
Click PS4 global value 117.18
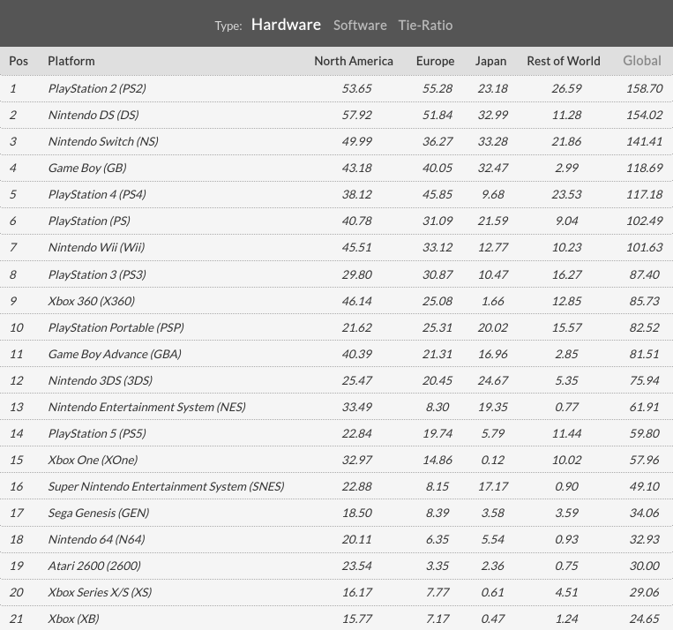(x=644, y=194)
